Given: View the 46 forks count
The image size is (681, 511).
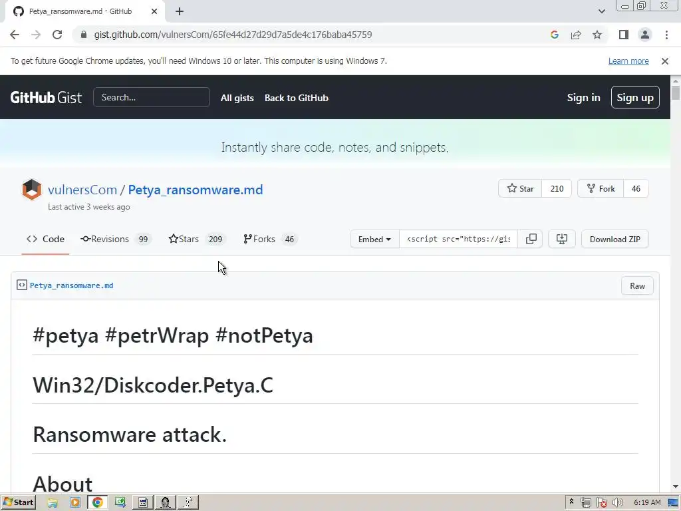Looking at the screenshot, I should pyautogui.click(x=636, y=188).
